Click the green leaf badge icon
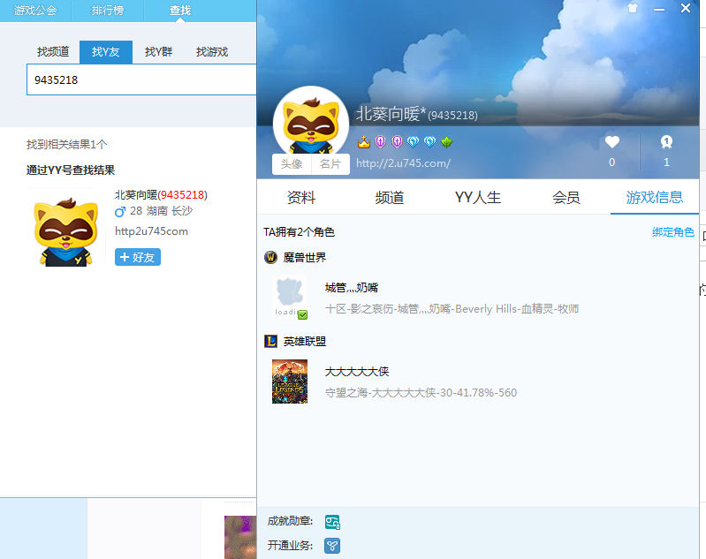Screen dimensions: 706x559 coord(446,142)
